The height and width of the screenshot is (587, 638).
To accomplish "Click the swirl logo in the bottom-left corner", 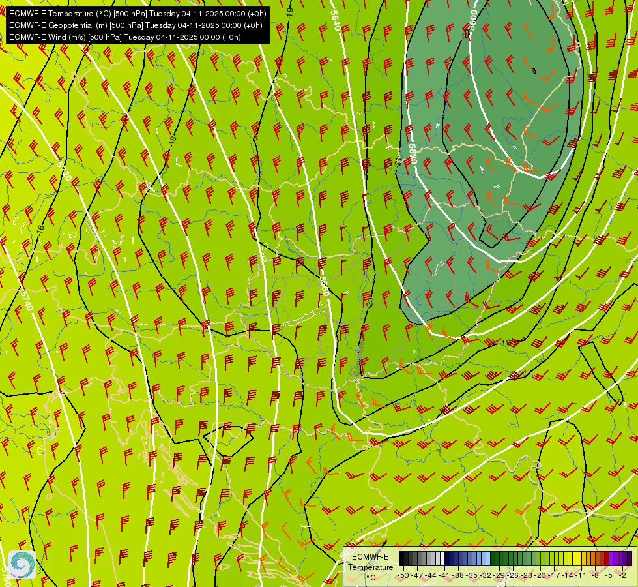I will [x=22, y=565].
